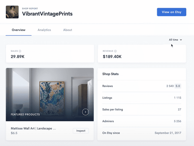Click the $6.5 product price
Viewport: 194px width, 146px height.
tap(14, 133)
